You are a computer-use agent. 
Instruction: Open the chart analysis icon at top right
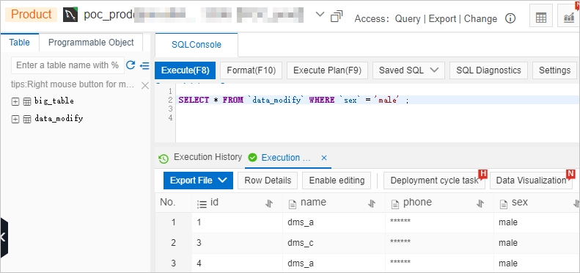pos(568,17)
